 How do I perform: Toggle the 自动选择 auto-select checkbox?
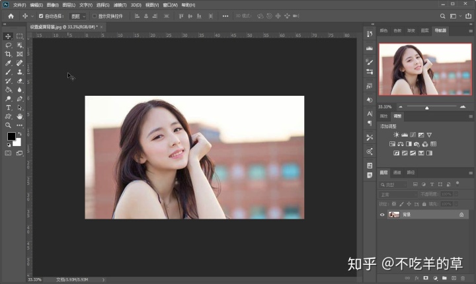41,16
